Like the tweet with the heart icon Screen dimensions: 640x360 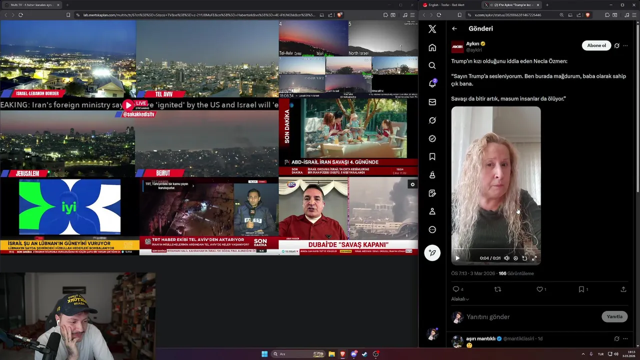coord(539,289)
